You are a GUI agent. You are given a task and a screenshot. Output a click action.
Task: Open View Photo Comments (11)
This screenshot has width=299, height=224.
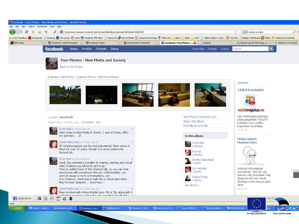[200, 117]
